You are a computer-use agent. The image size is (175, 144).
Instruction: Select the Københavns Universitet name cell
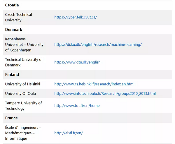point(24,44)
